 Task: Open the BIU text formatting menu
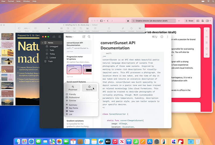pyautogui.click(x=155, y=37)
